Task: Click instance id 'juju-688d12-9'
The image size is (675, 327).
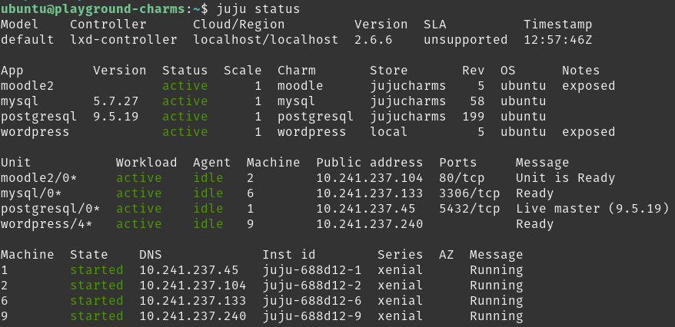Action: [312, 316]
